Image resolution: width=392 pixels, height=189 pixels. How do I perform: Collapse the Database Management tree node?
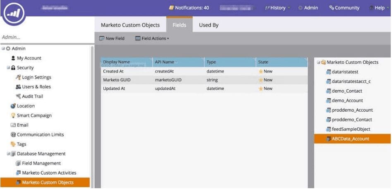pos(8,154)
